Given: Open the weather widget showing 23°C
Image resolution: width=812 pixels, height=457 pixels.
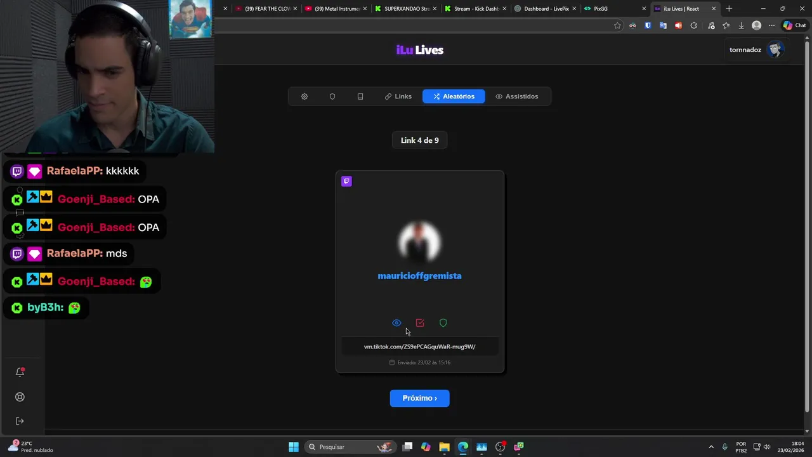Looking at the screenshot, I should (30, 447).
